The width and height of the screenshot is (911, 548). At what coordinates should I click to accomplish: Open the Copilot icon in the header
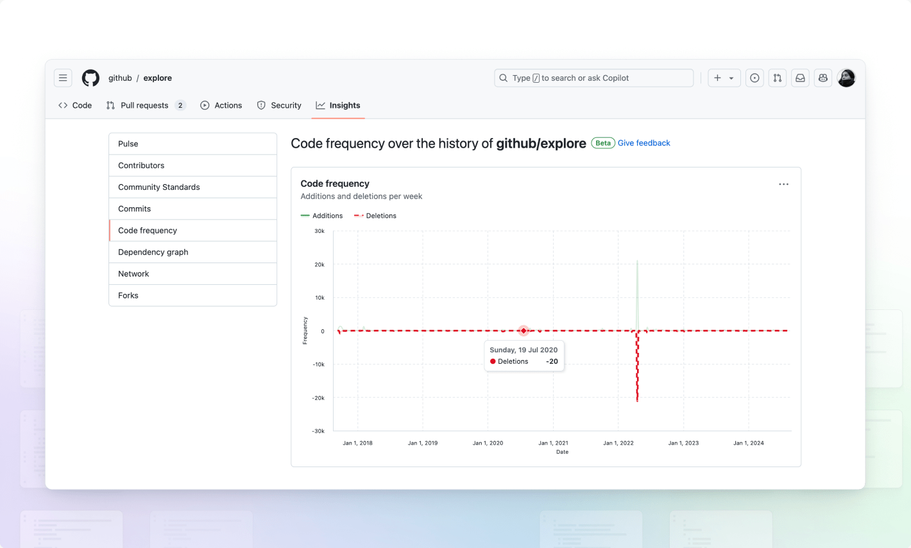click(823, 78)
